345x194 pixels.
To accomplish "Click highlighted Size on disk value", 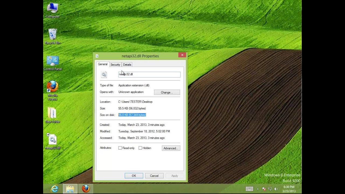I will pyautogui.click(x=132, y=115).
